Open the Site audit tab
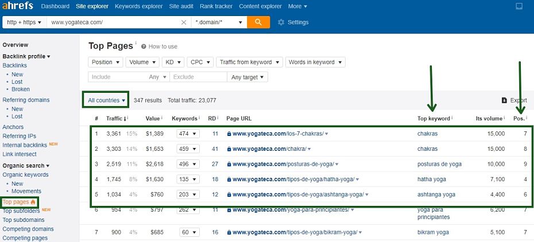 [181, 6]
